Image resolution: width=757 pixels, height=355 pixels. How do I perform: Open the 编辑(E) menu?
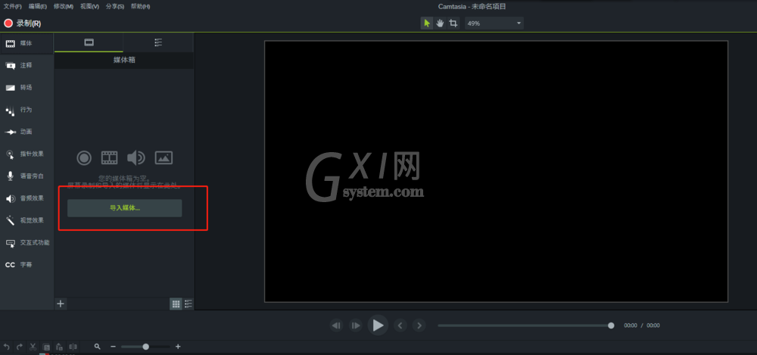pyautogui.click(x=38, y=7)
